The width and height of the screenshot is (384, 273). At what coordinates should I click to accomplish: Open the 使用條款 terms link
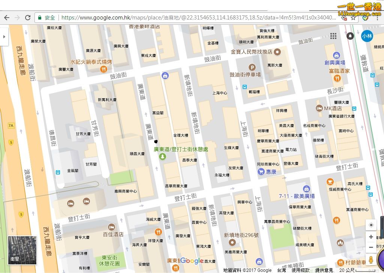pyautogui.click(x=300, y=270)
